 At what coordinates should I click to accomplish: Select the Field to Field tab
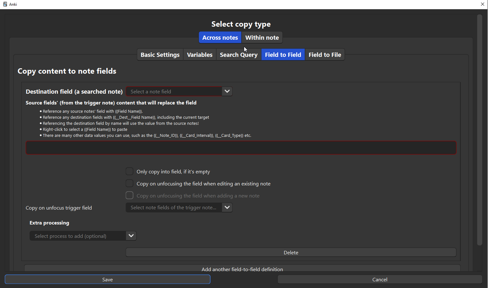tap(283, 55)
